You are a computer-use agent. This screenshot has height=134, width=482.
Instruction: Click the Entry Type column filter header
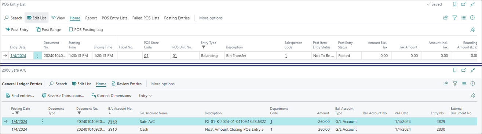[x=208, y=45]
